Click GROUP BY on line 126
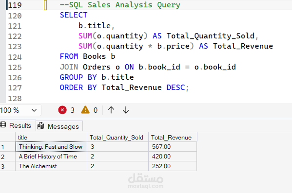The height and width of the screenshot is (193, 292). coord(78,77)
